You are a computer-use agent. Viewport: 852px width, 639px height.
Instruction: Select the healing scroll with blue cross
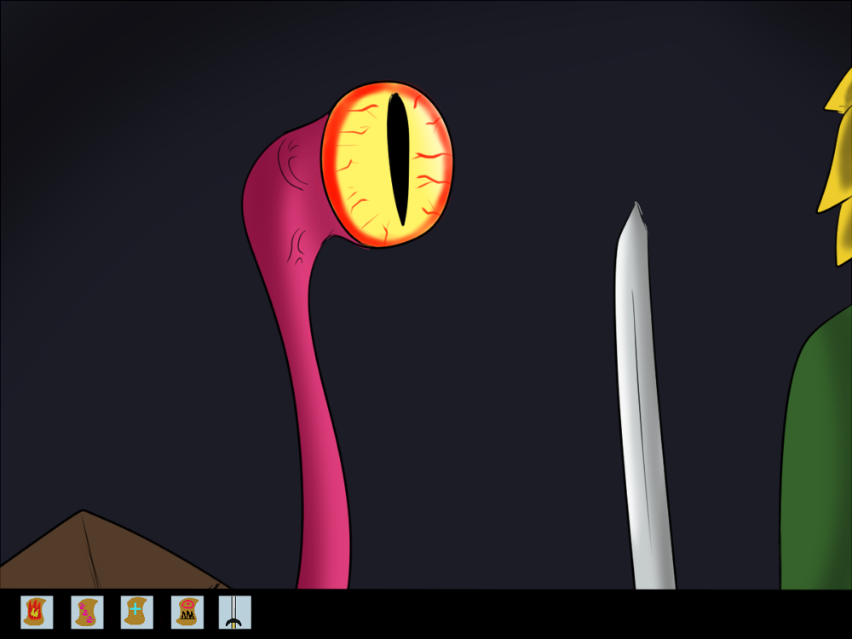pos(136,612)
